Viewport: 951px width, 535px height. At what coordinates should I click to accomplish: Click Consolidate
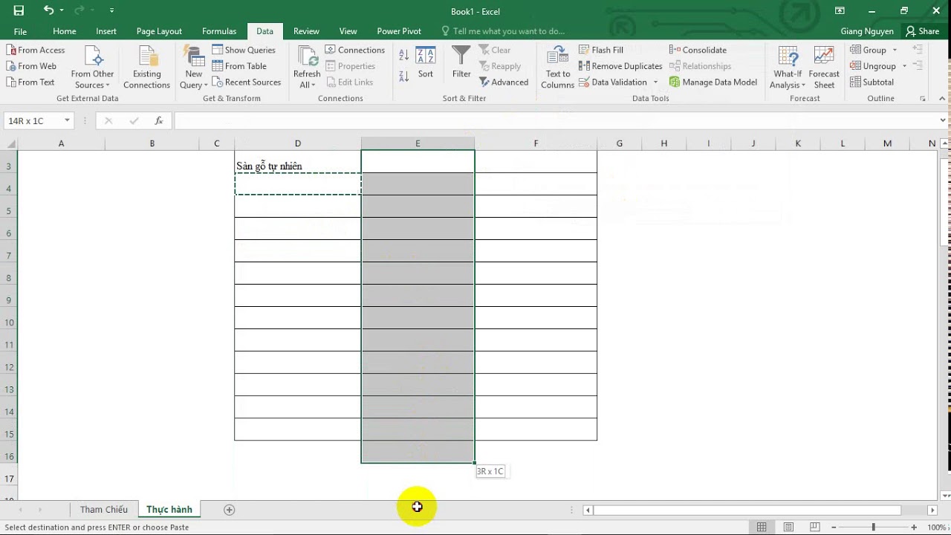click(x=698, y=50)
